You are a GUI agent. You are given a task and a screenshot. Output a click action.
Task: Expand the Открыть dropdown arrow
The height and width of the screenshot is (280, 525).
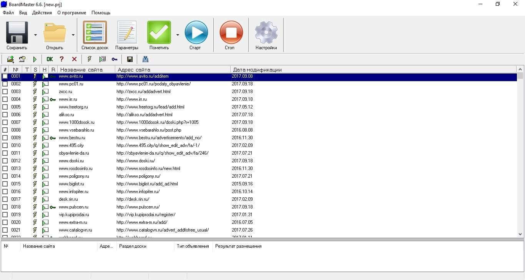(x=73, y=35)
